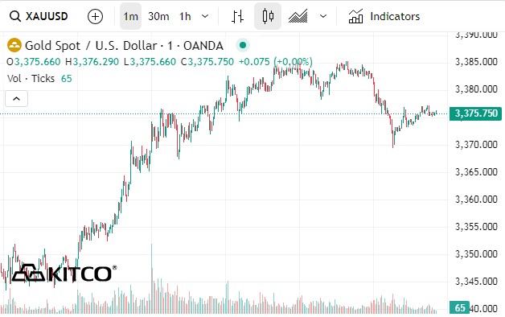Click the green market status dot
Viewport: 505px width, 317px height.
point(243,45)
